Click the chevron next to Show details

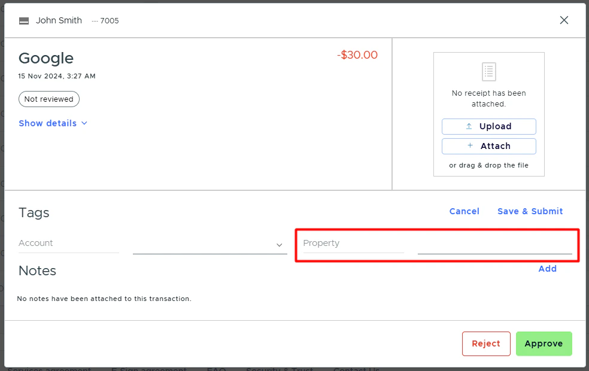tap(84, 123)
